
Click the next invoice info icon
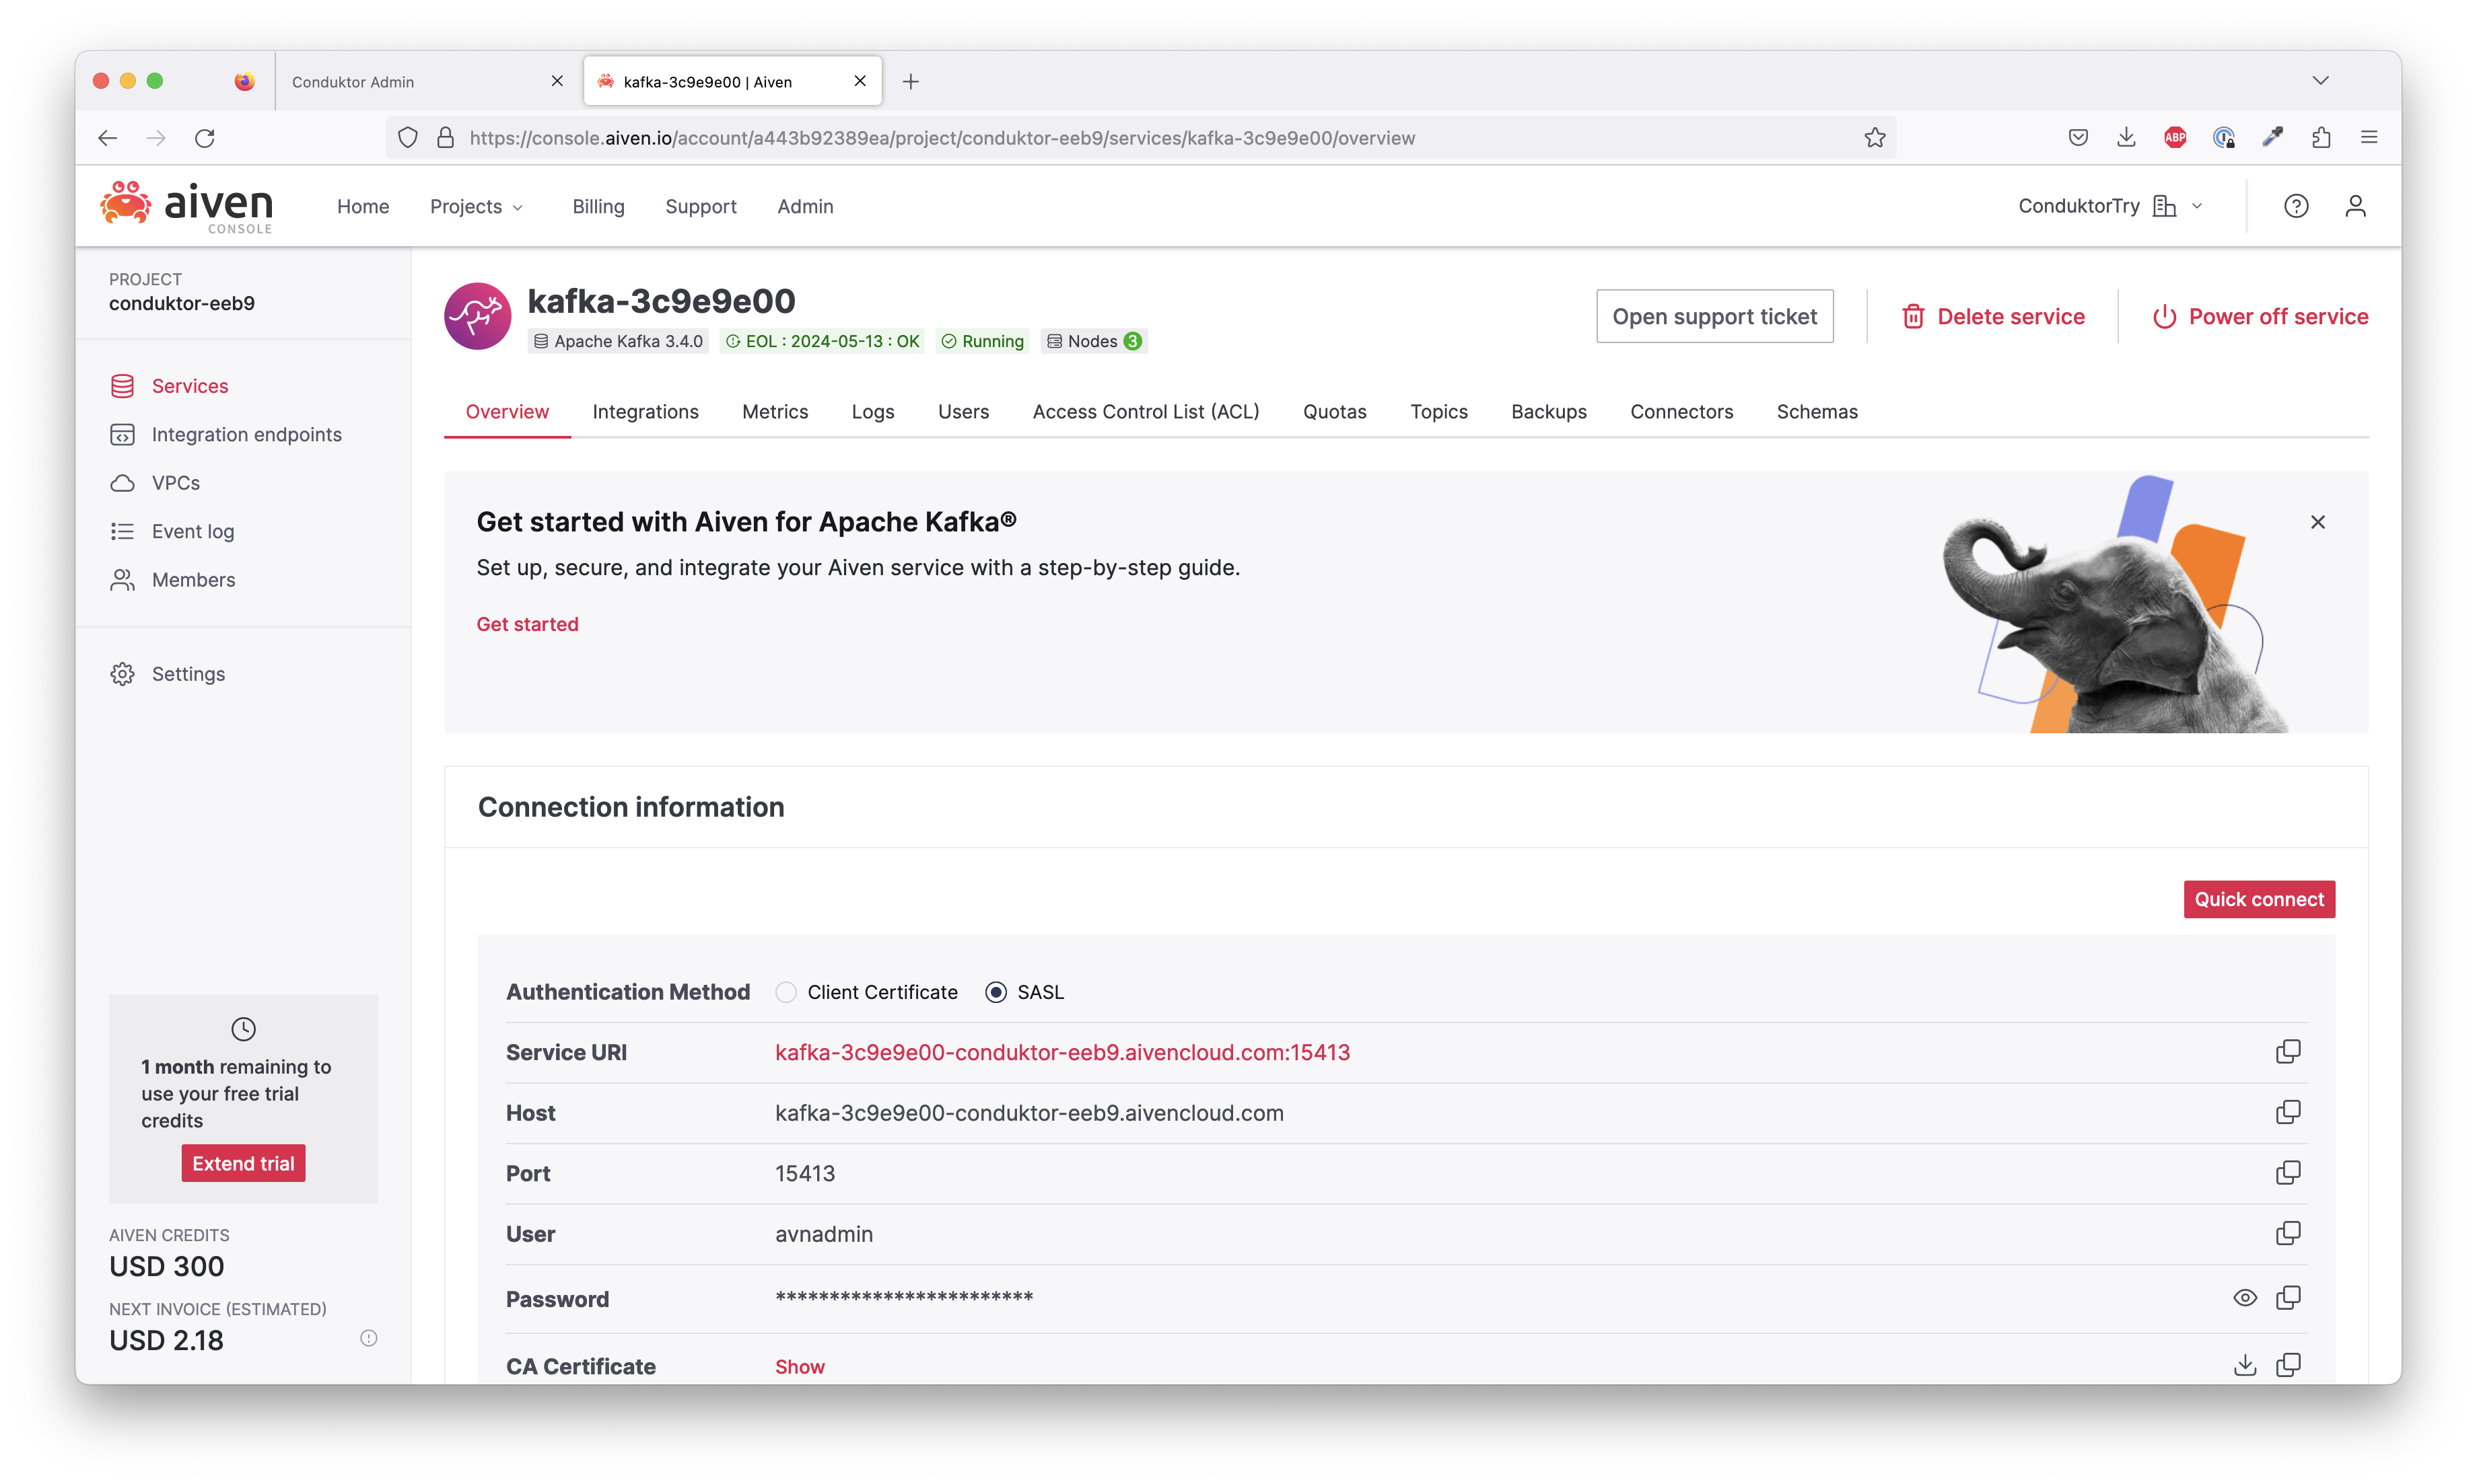click(x=368, y=1338)
